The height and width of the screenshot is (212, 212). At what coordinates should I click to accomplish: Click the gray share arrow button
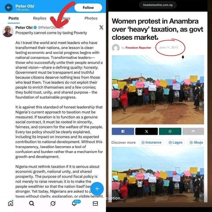193,131
